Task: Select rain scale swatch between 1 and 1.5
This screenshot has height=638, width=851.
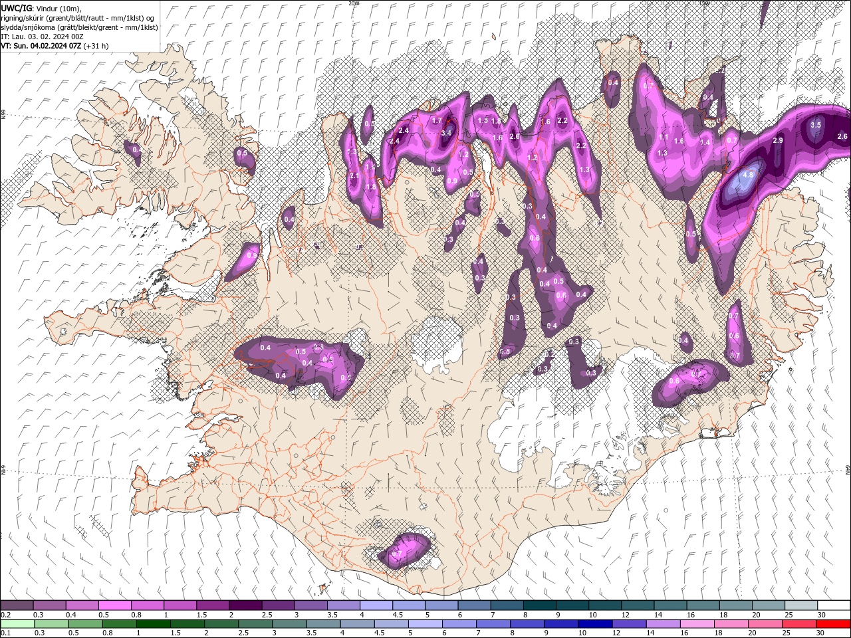Action: (154, 624)
